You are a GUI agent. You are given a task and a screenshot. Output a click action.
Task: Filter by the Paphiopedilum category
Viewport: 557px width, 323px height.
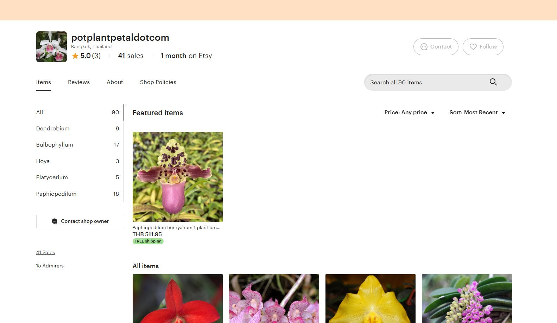pyautogui.click(x=78, y=194)
